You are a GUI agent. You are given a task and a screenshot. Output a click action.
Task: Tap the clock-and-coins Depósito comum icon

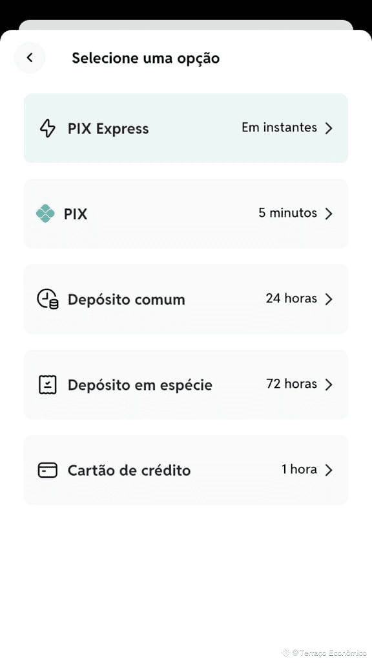pyautogui.click(x=48, y=299)
